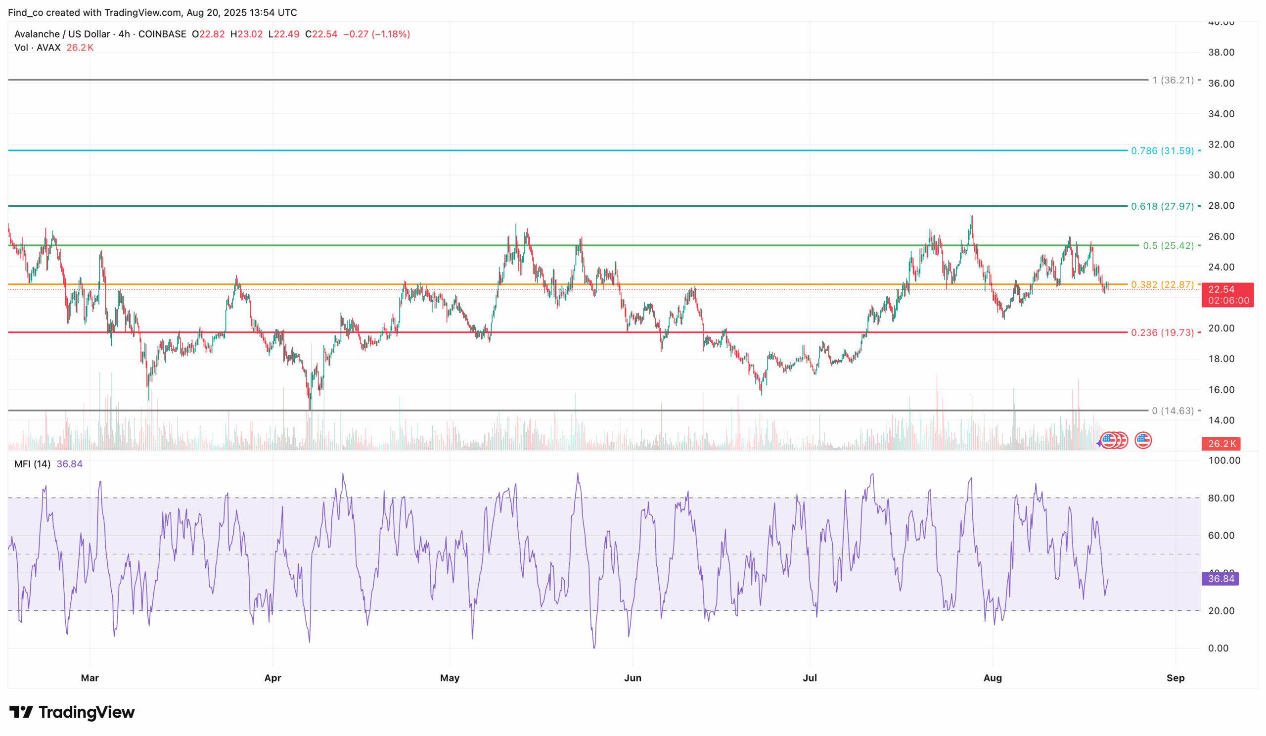The image size is (1266, 736).
Task: Click the 'H23.02' high value in the legend
Action: coord(246,34)
